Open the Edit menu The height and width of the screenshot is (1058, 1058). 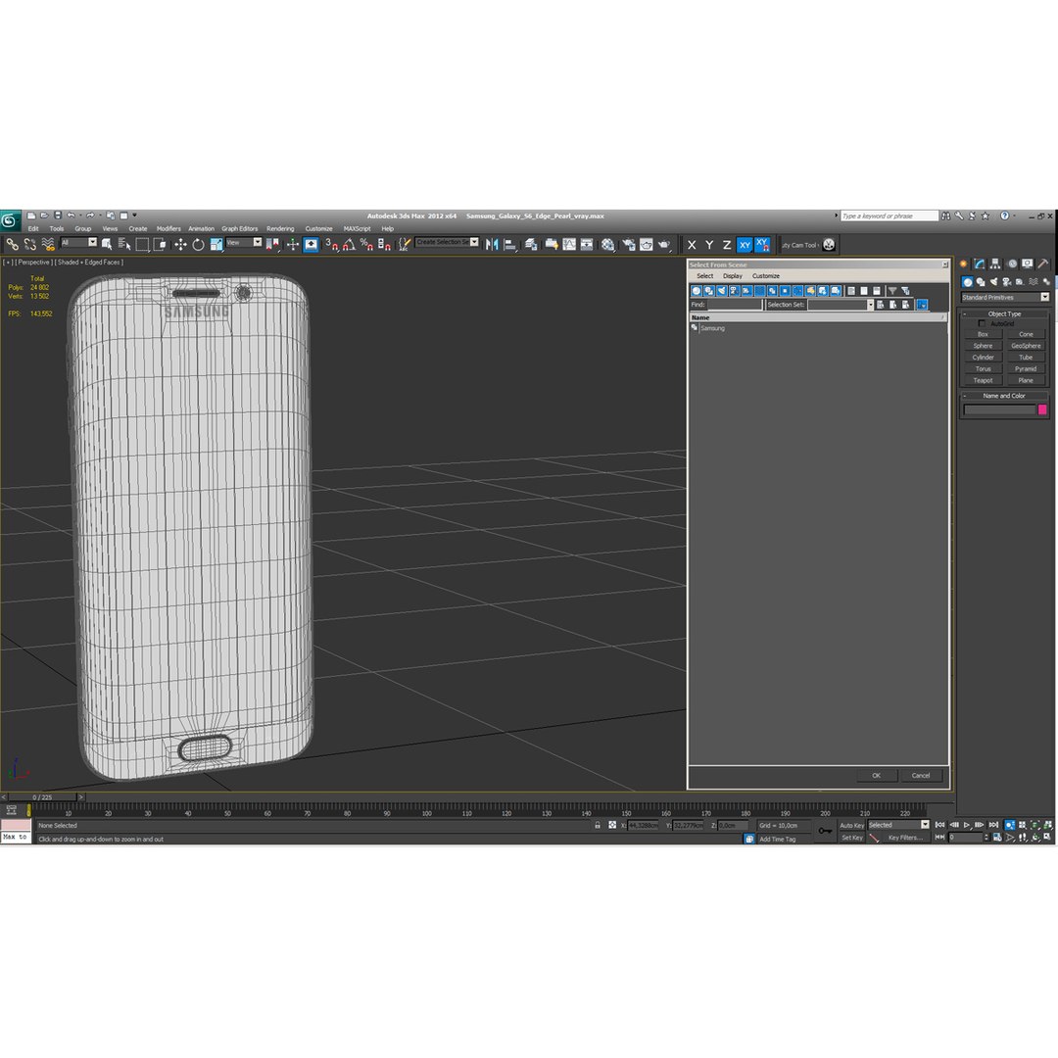click(33, 228)
